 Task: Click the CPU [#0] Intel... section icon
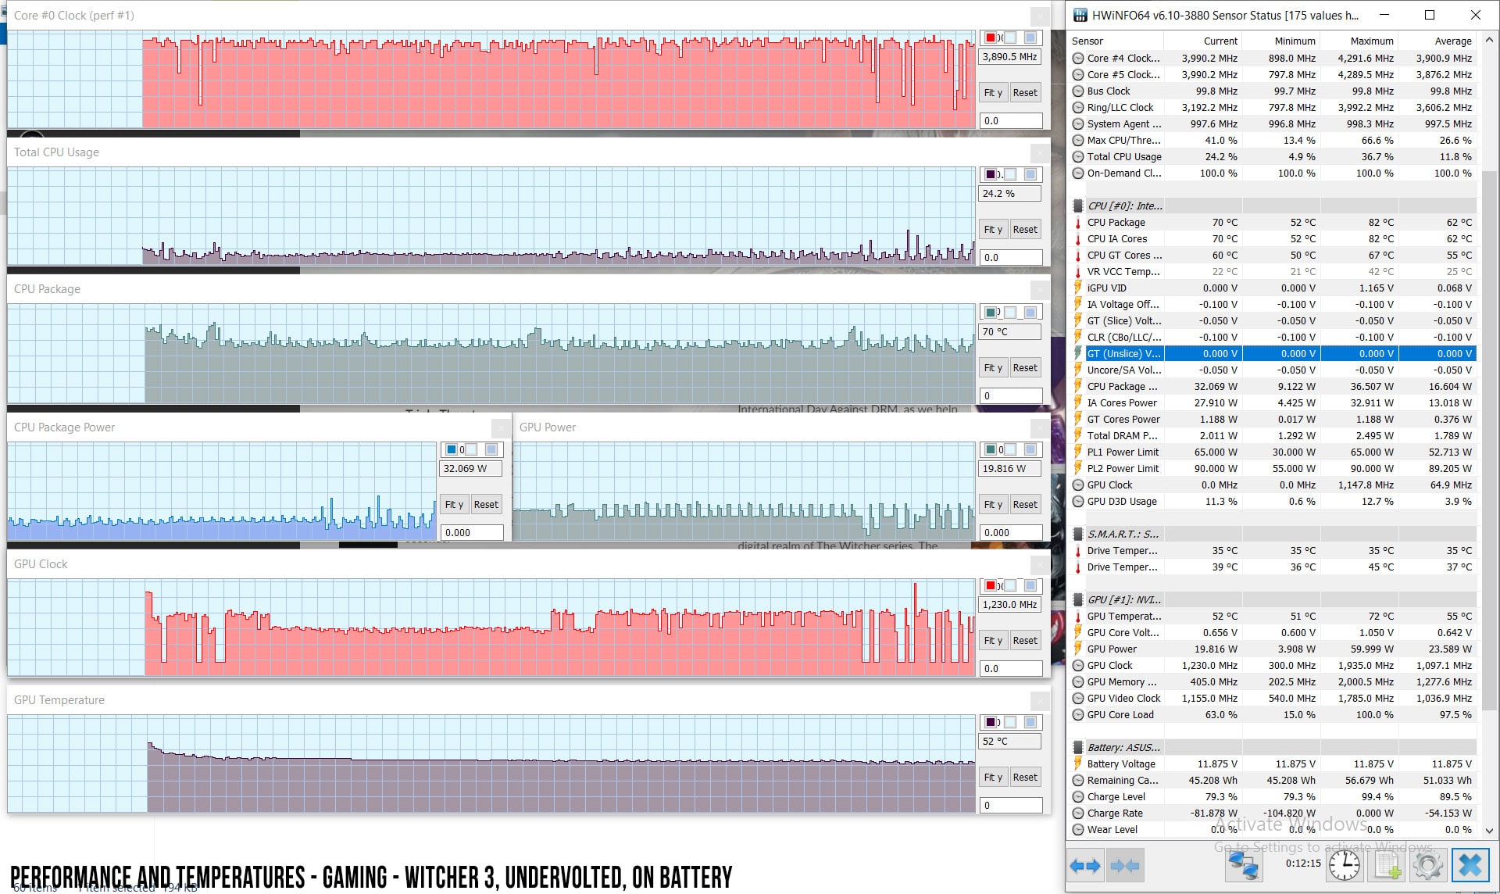click(x=1079, y=206)
